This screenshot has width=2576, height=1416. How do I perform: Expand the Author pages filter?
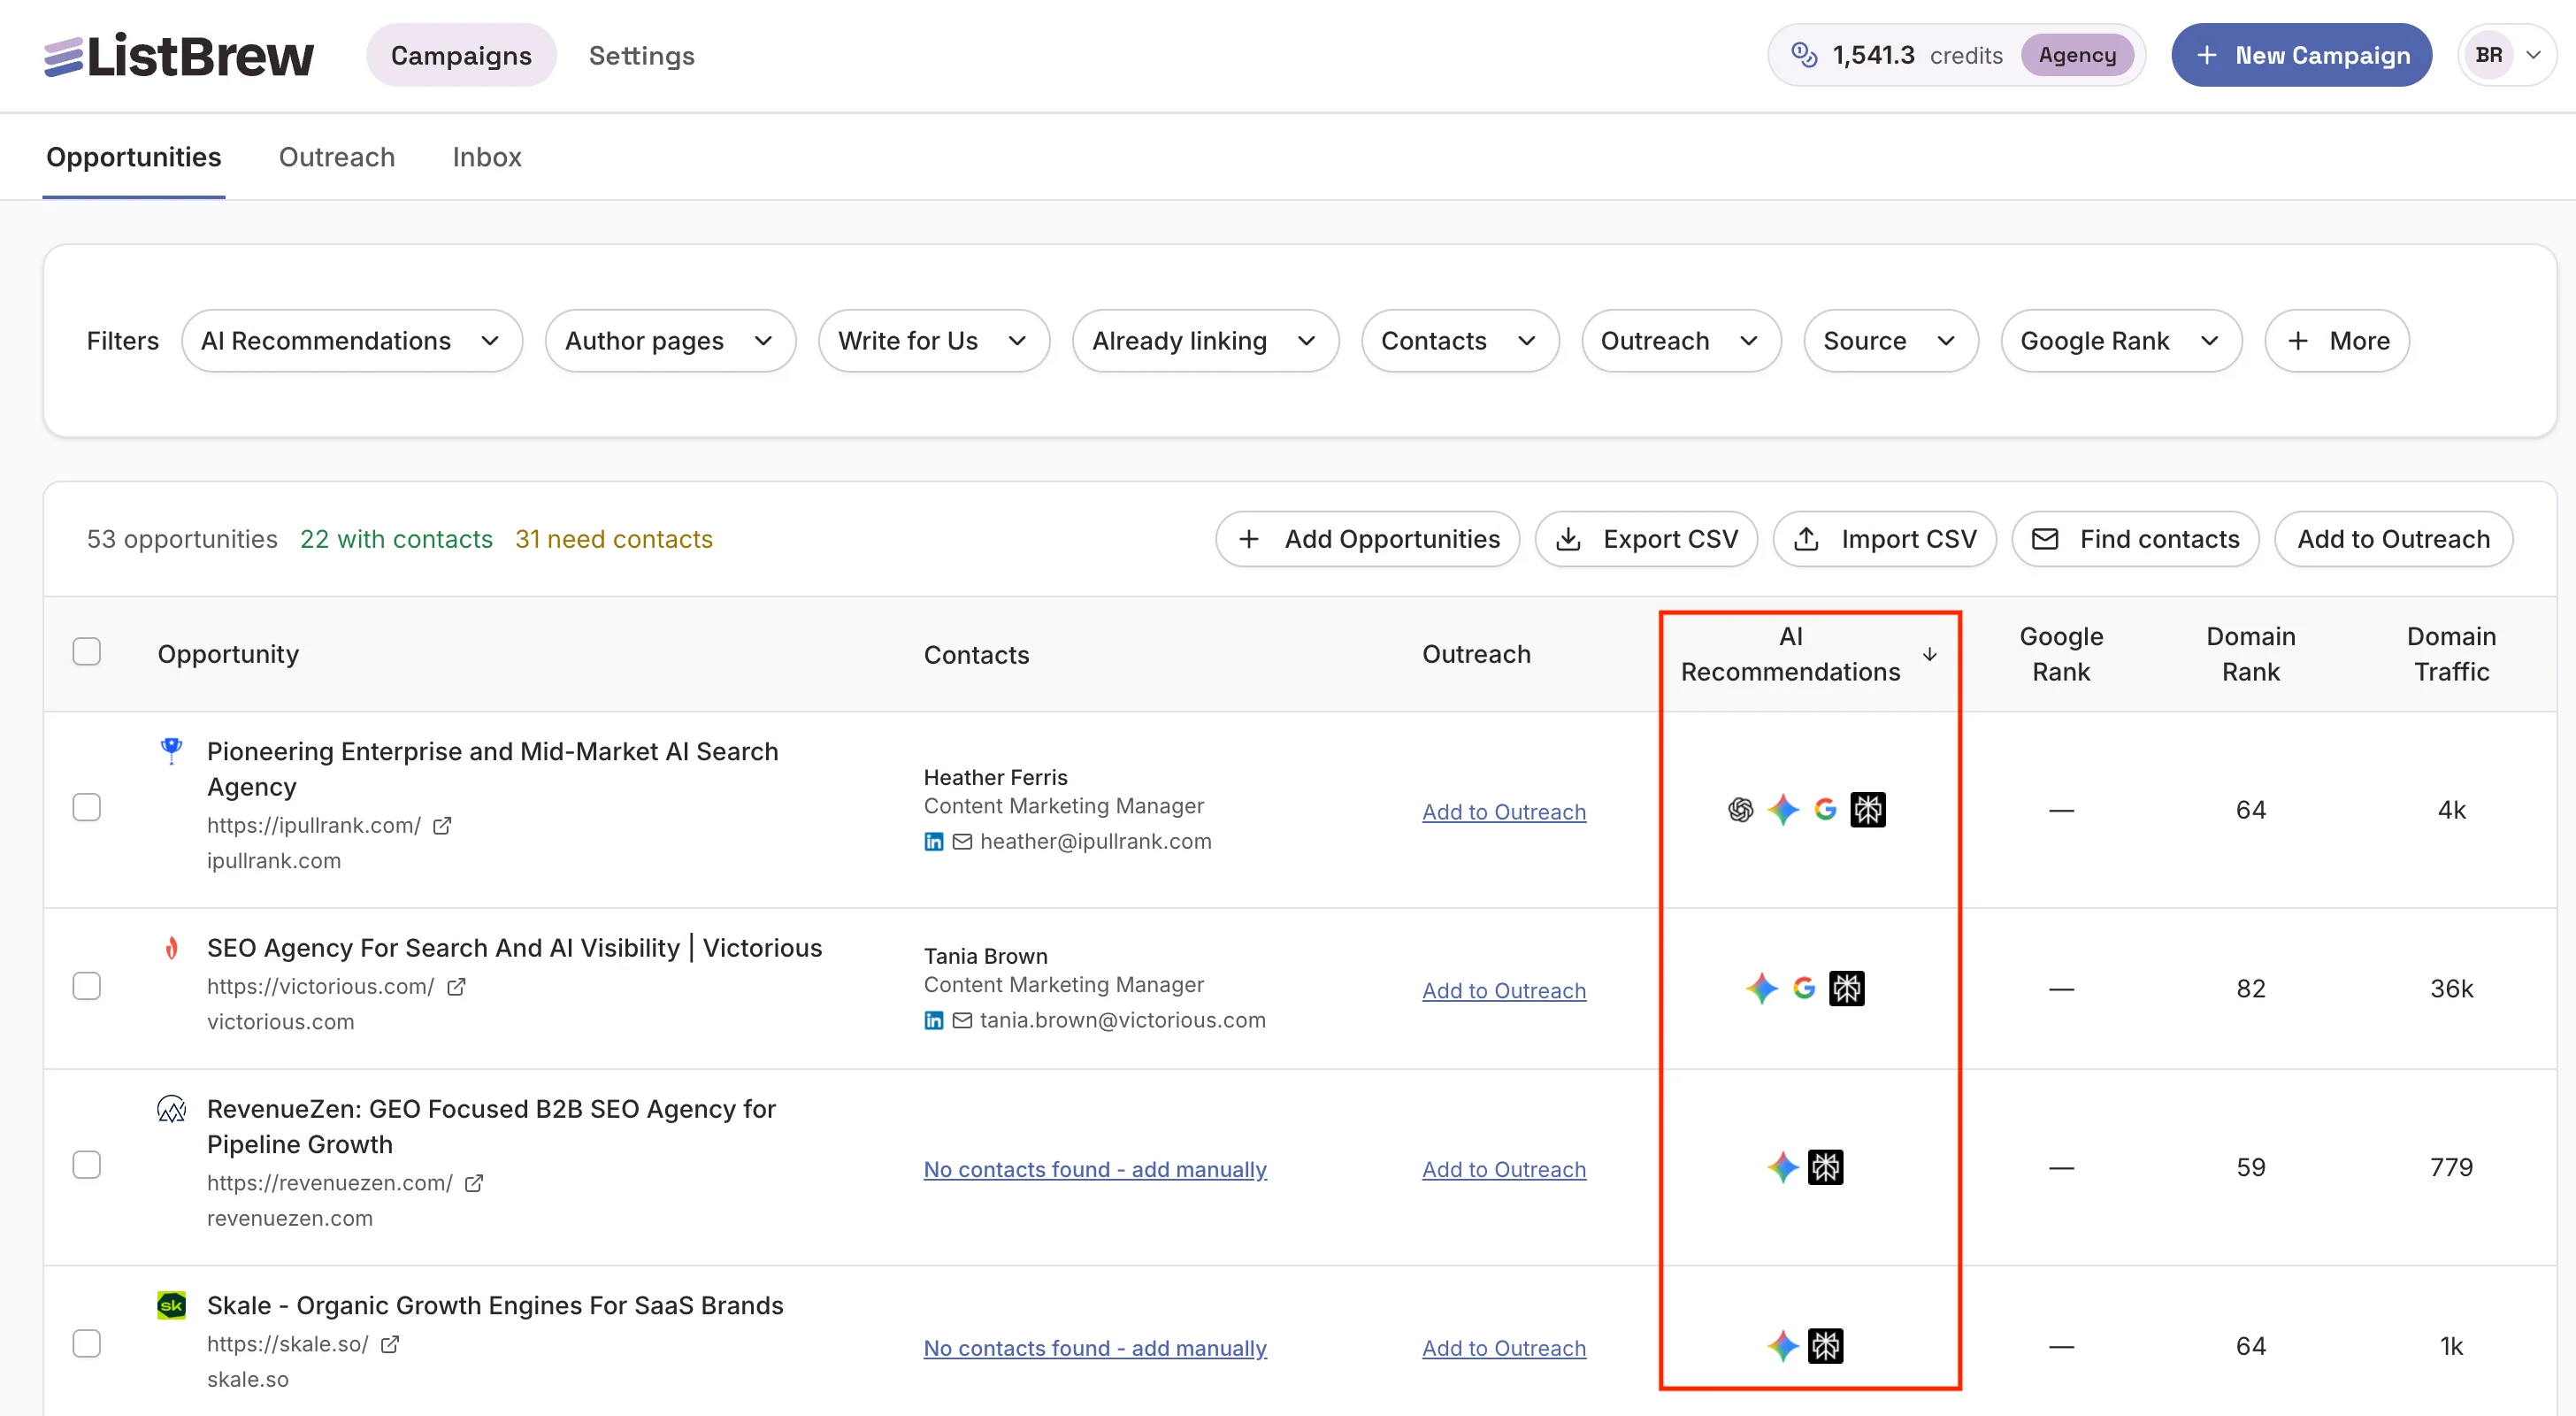tap(670, 342)
